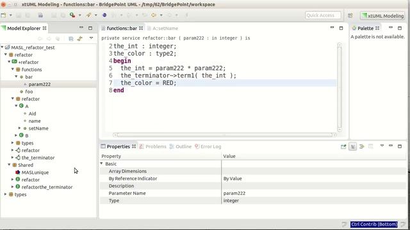Click line 7 the_color = RED statement
Viewport: 410px width, 230px height.
pyautogui.click(x=148, y=83)
